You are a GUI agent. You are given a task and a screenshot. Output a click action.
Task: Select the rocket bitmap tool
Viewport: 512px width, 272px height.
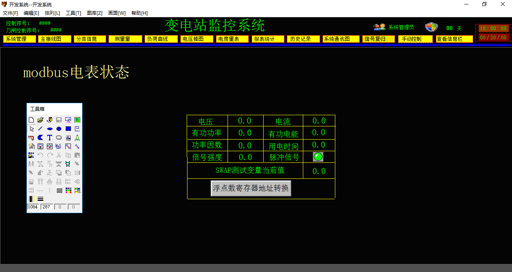77,138
